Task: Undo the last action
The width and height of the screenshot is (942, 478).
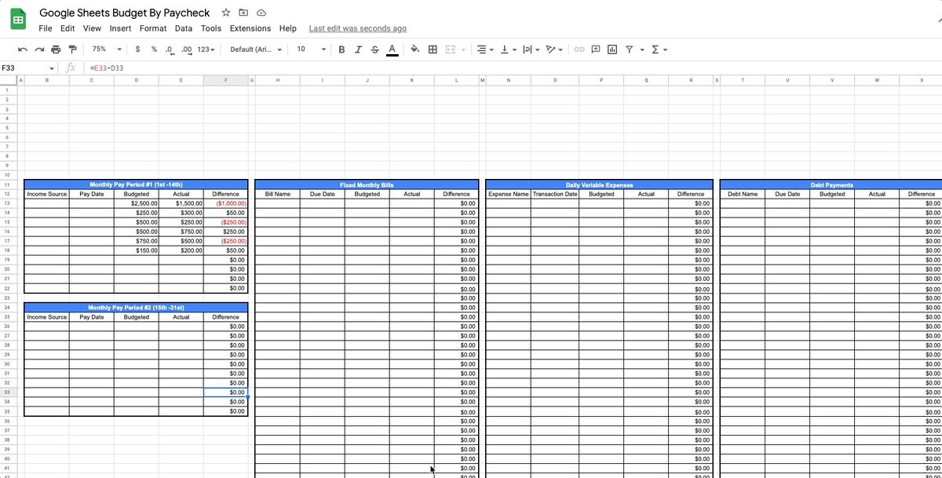Action: (x=23, y=49)
